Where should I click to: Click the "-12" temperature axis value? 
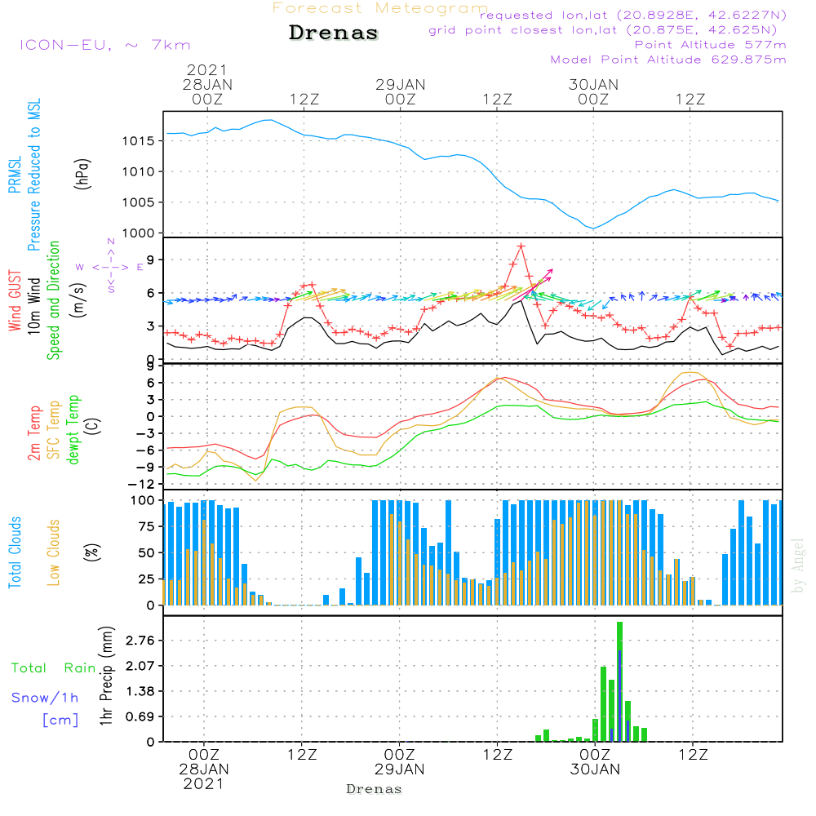click(x=141, y=485)
